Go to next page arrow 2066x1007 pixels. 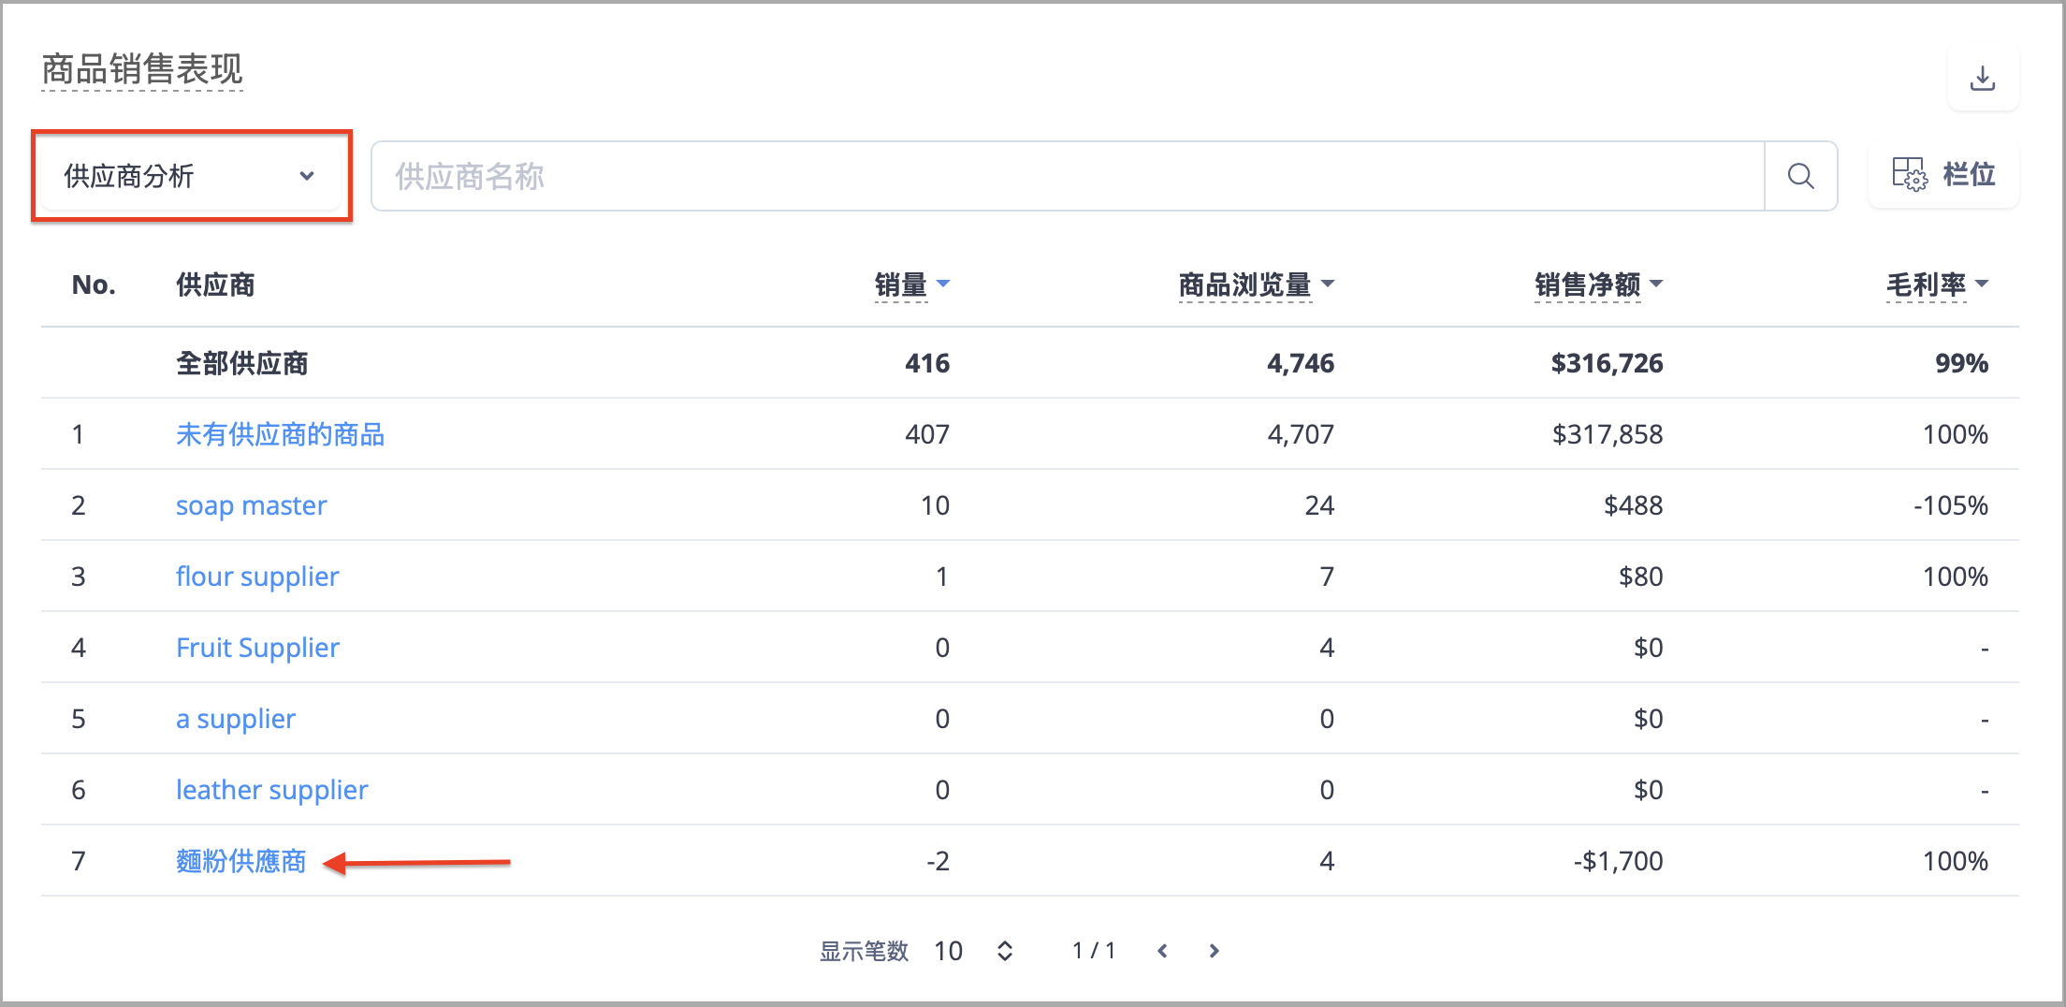click(x=1214, y=951)
